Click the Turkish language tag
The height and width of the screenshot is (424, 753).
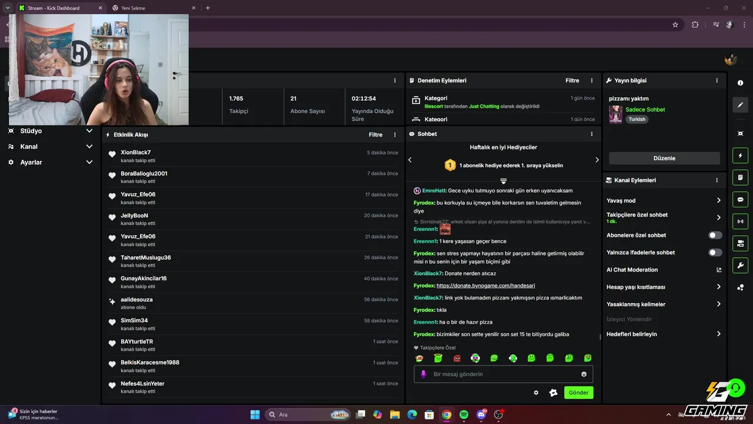tap(637, 120)
